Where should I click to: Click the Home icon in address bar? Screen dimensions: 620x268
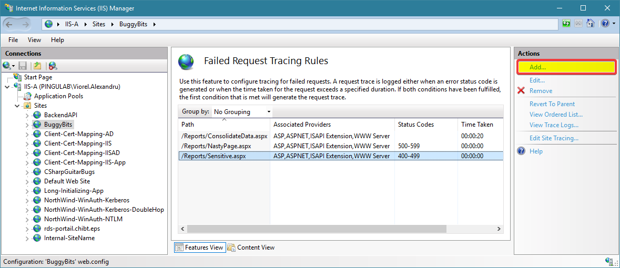point(590,24)
